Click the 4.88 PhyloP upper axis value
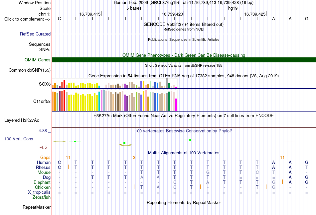This screenshot has width=316, height=215. click(43, 131)
